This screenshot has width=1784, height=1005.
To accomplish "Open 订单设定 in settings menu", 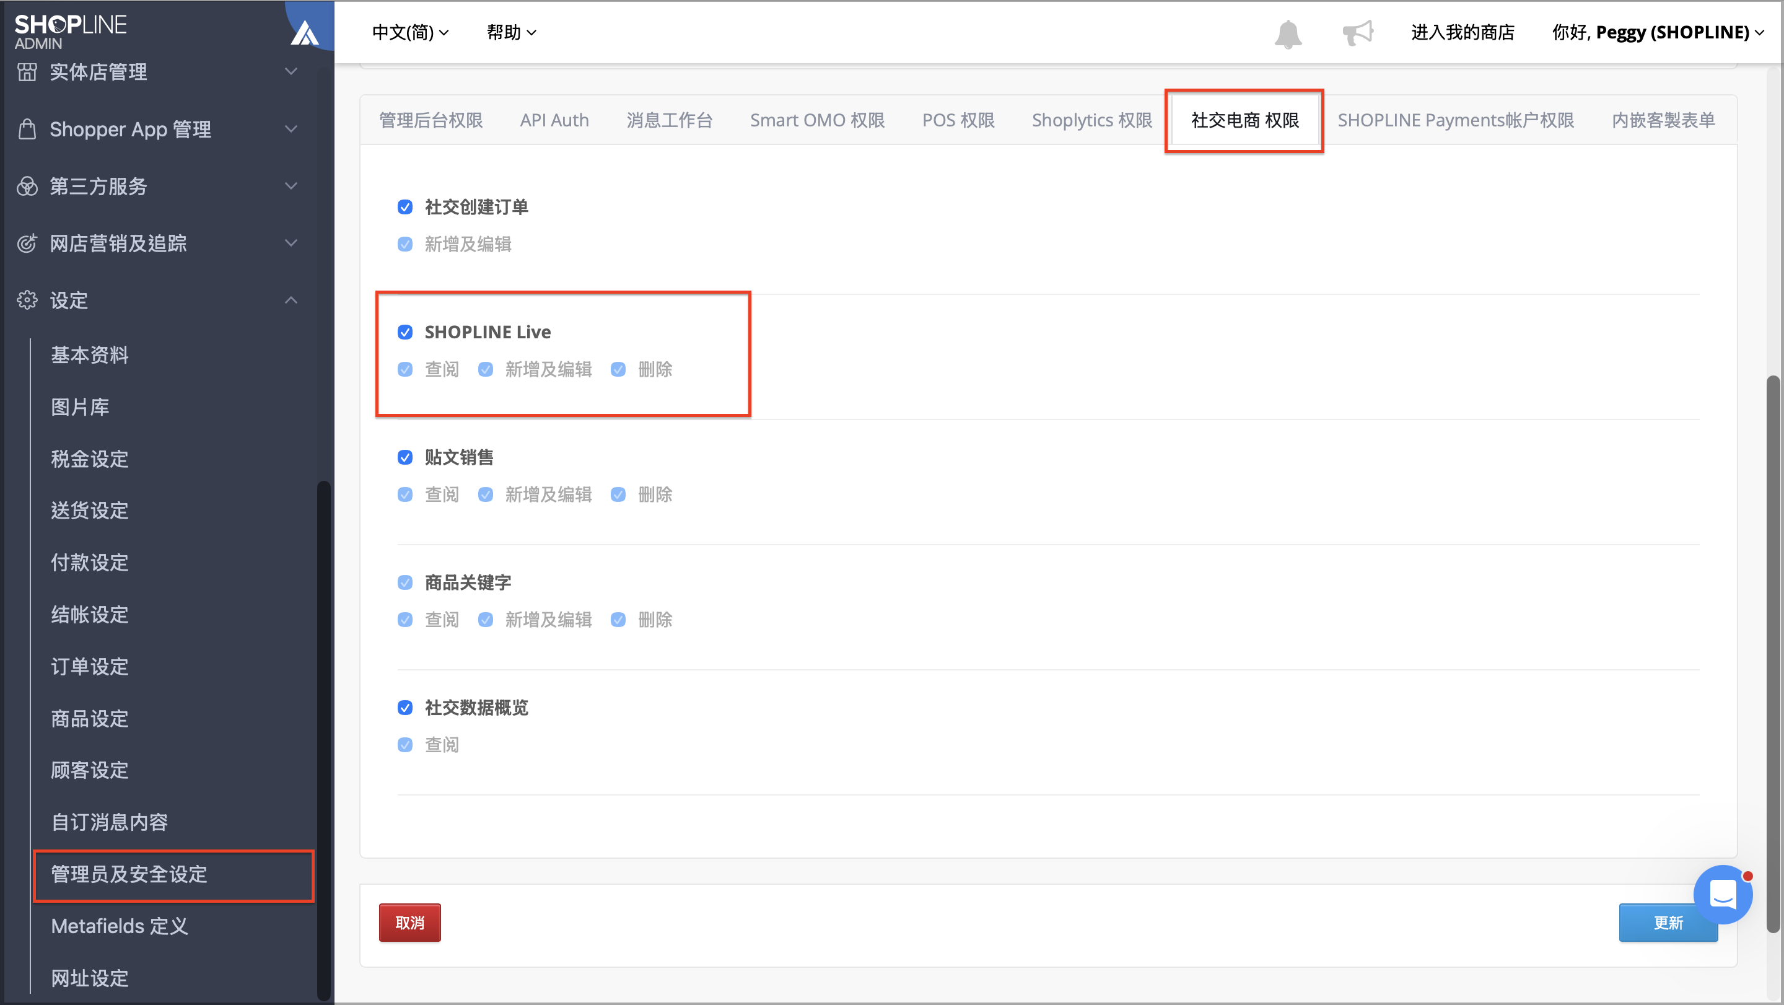I will pos(89,666).
